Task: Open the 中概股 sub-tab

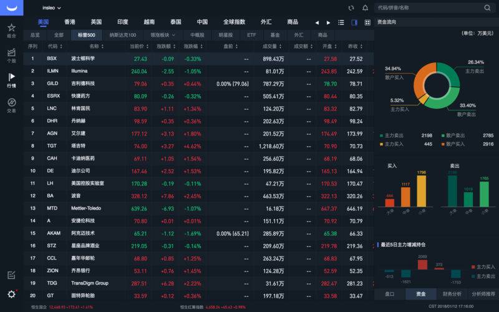Action: (197, 35)
